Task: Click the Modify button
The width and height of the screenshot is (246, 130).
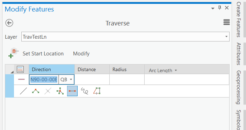Action: click(x=81, y=54)
